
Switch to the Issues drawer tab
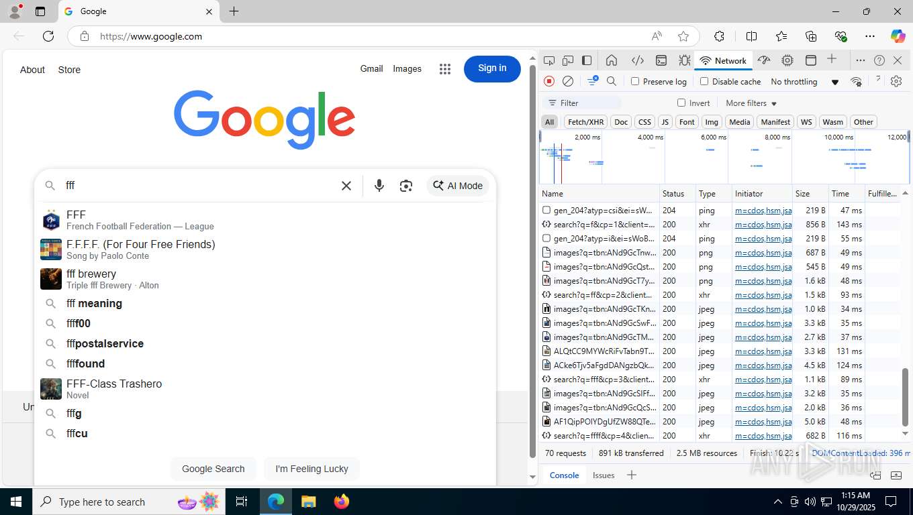tap(604, 475)
